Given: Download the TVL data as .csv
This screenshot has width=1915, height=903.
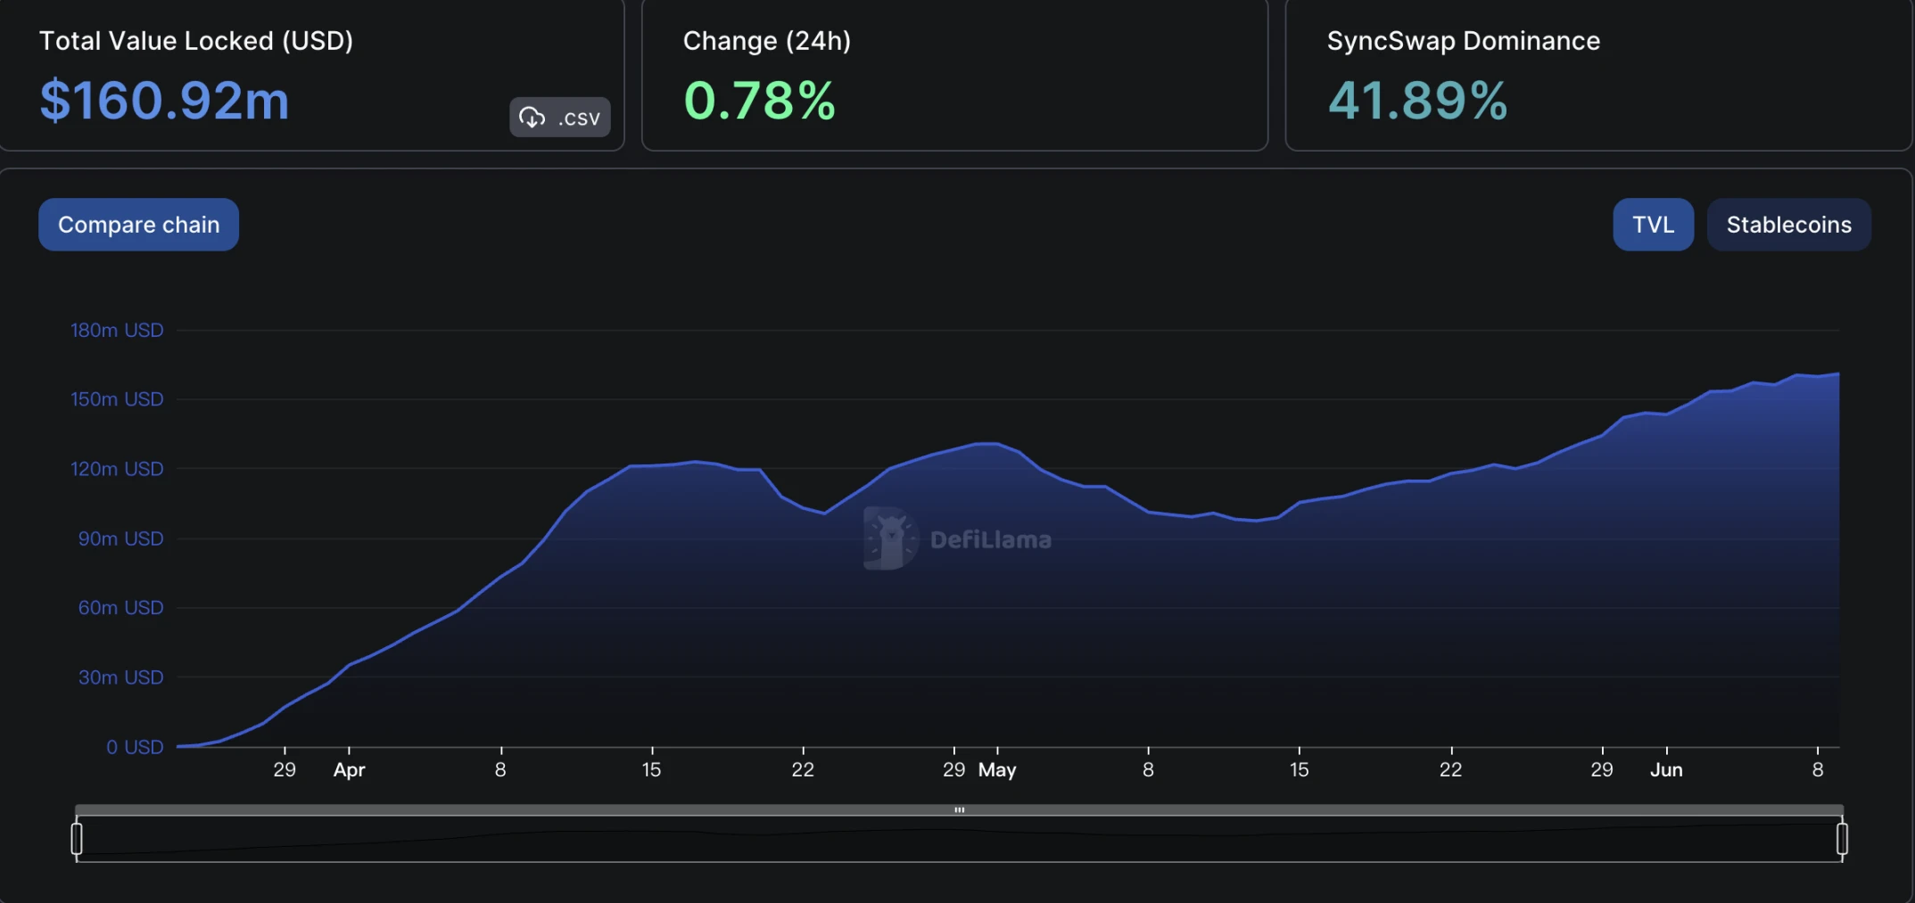Looking at the screenshot, I should [559, 118].
